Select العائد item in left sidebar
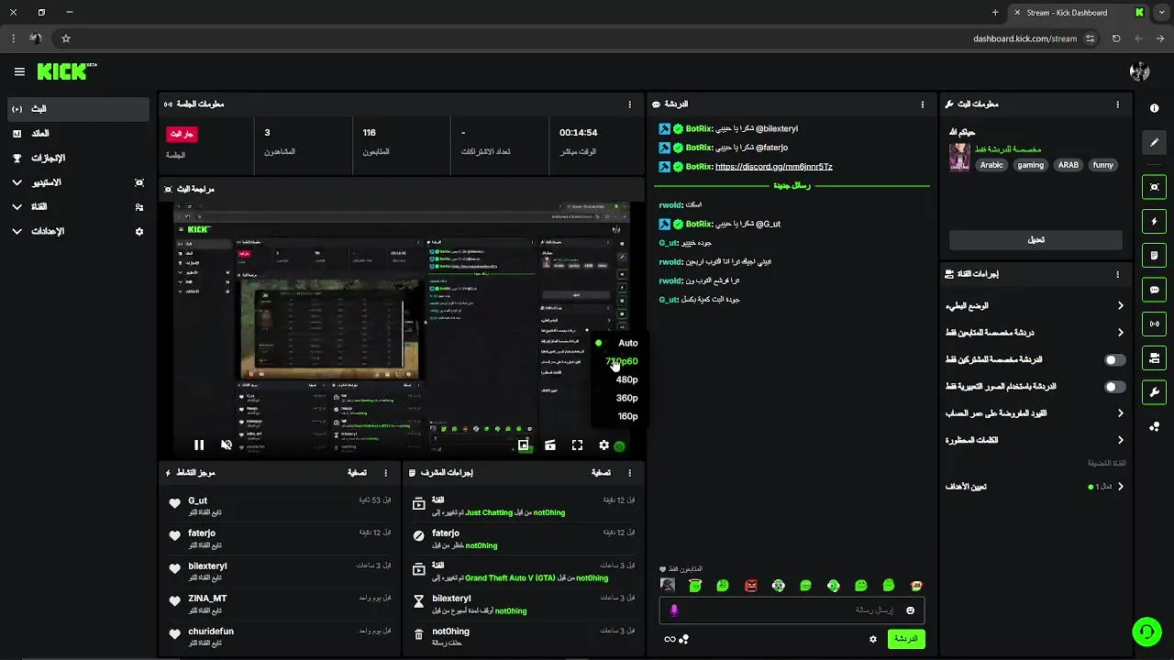Viewport: 1174px width, 660px height. pyautogui.click(x=78, y=134)
